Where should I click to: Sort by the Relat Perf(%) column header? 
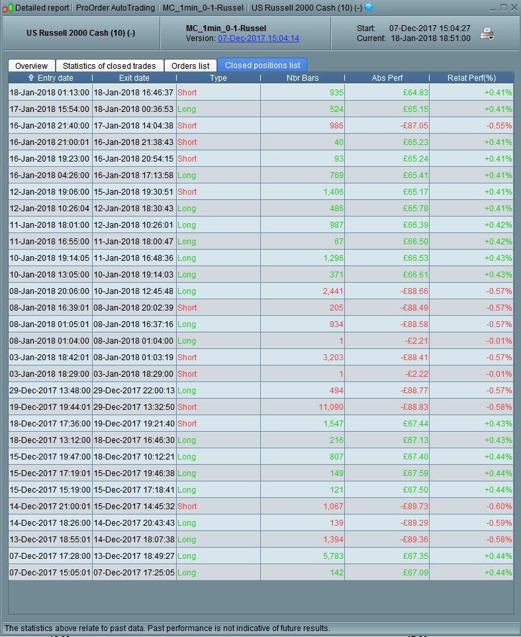coord(471,78)
